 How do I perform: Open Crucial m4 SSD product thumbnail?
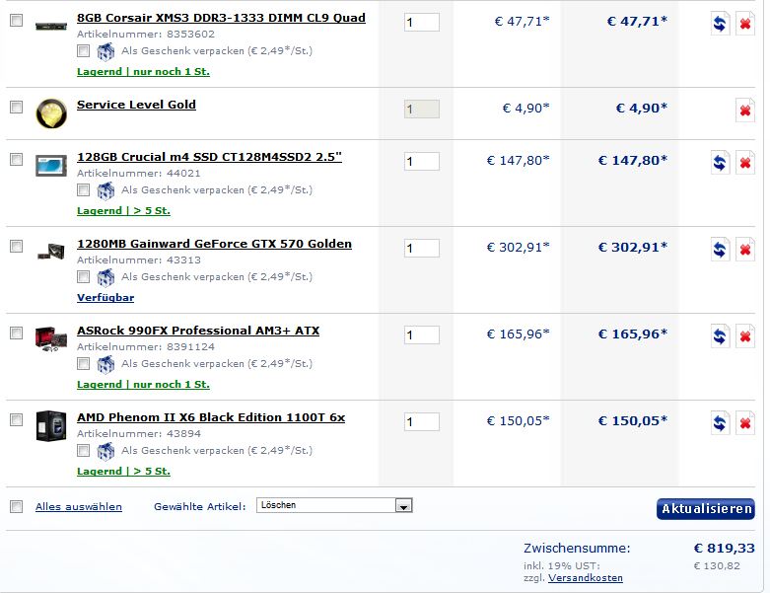[x=51, y=166]
